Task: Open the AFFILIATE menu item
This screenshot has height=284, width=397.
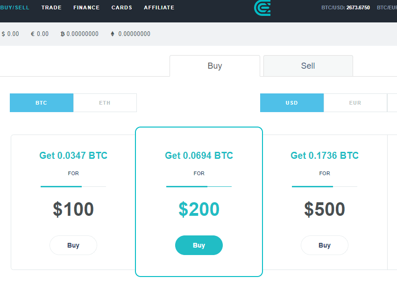Action: click(x=159, y=7)
